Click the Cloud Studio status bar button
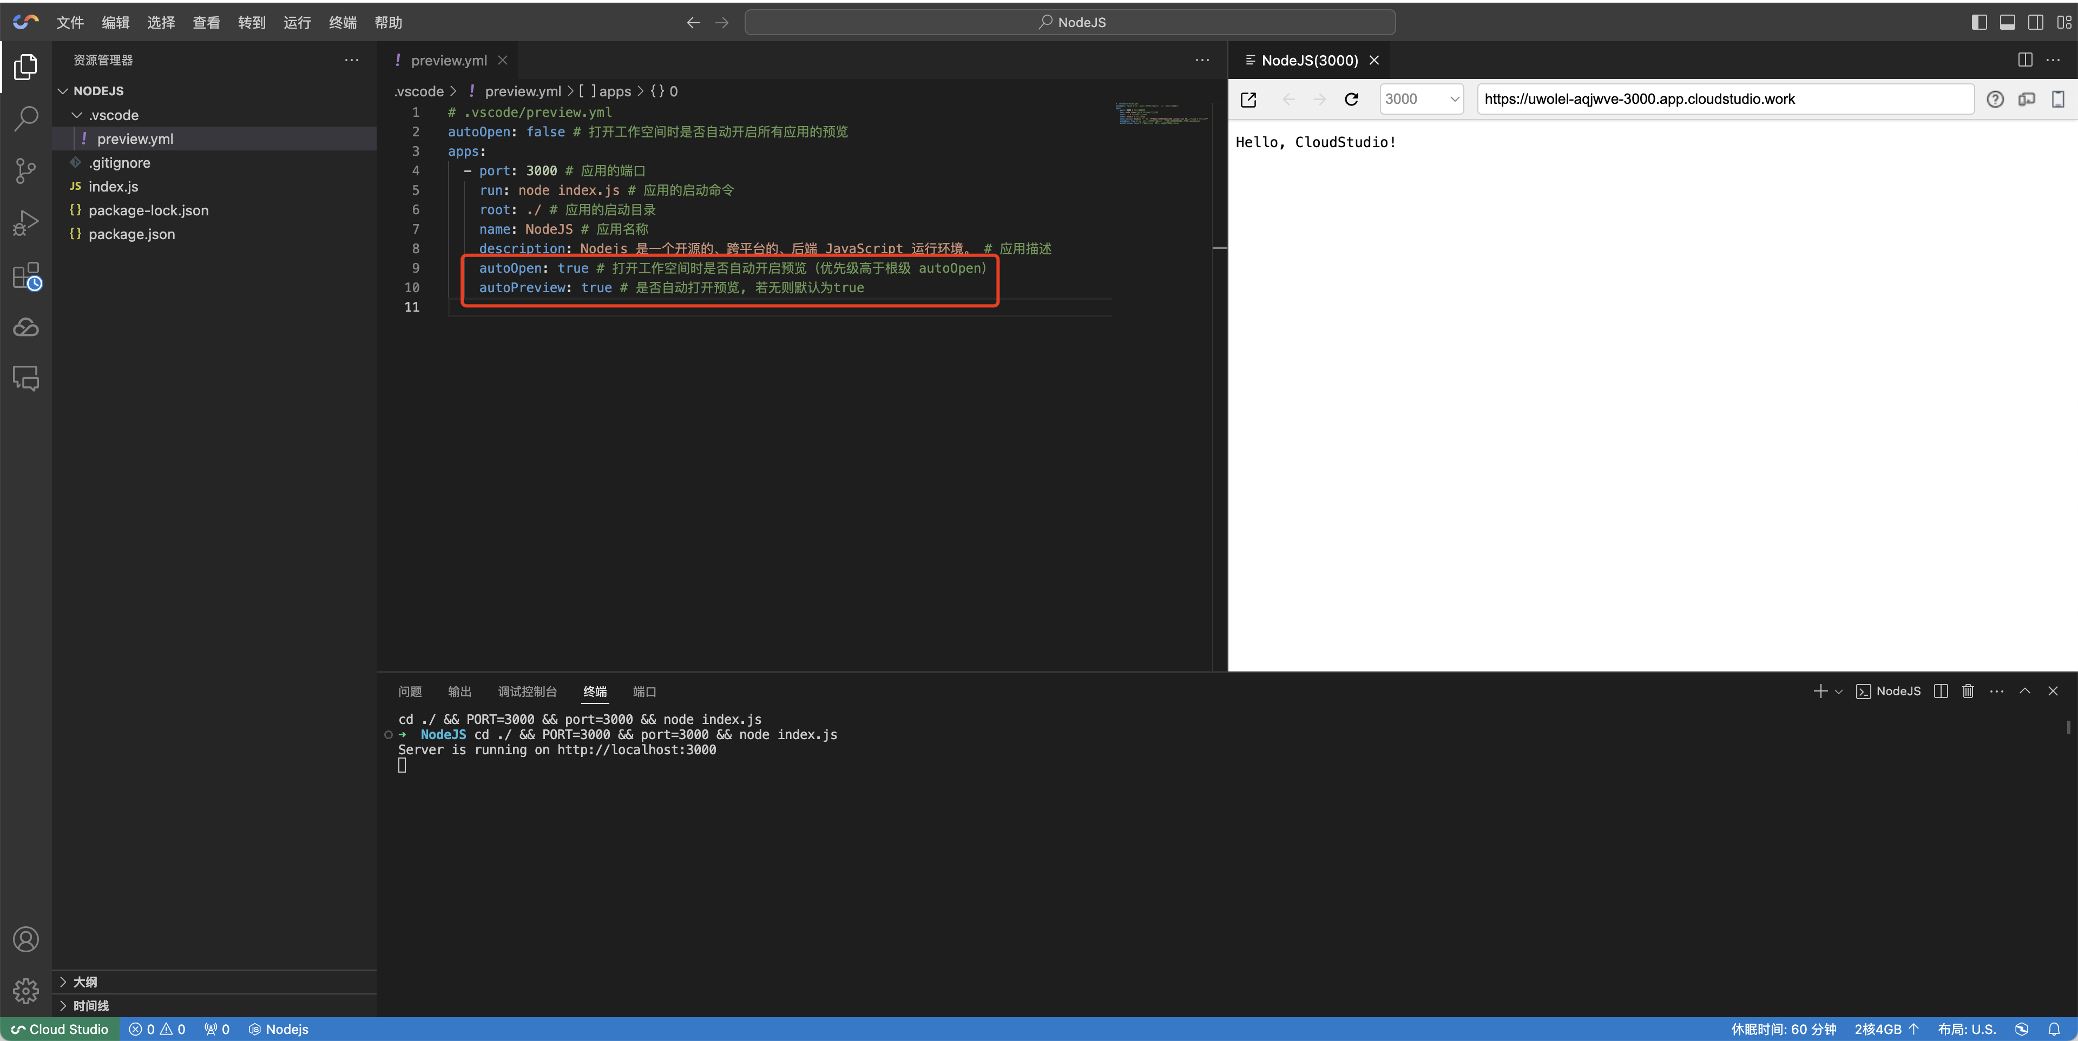 point(60,1029)
